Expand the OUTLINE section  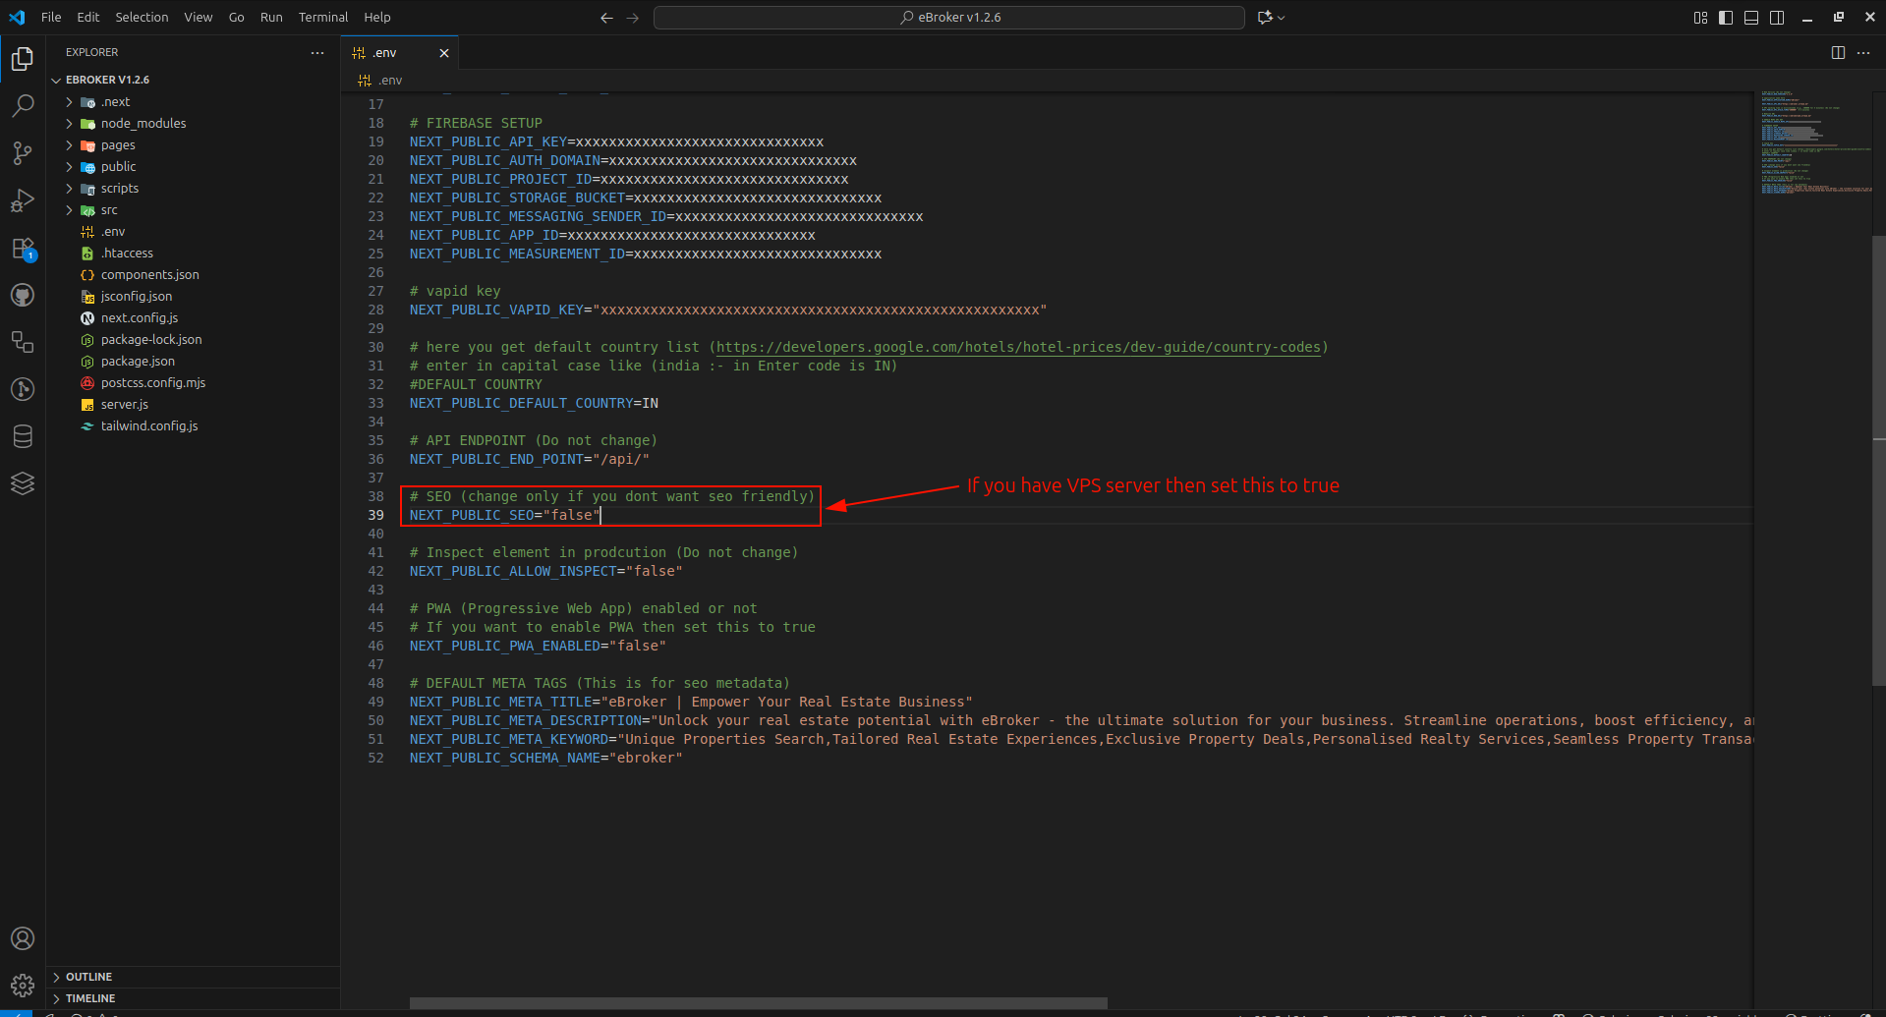[x=88, y=977]
